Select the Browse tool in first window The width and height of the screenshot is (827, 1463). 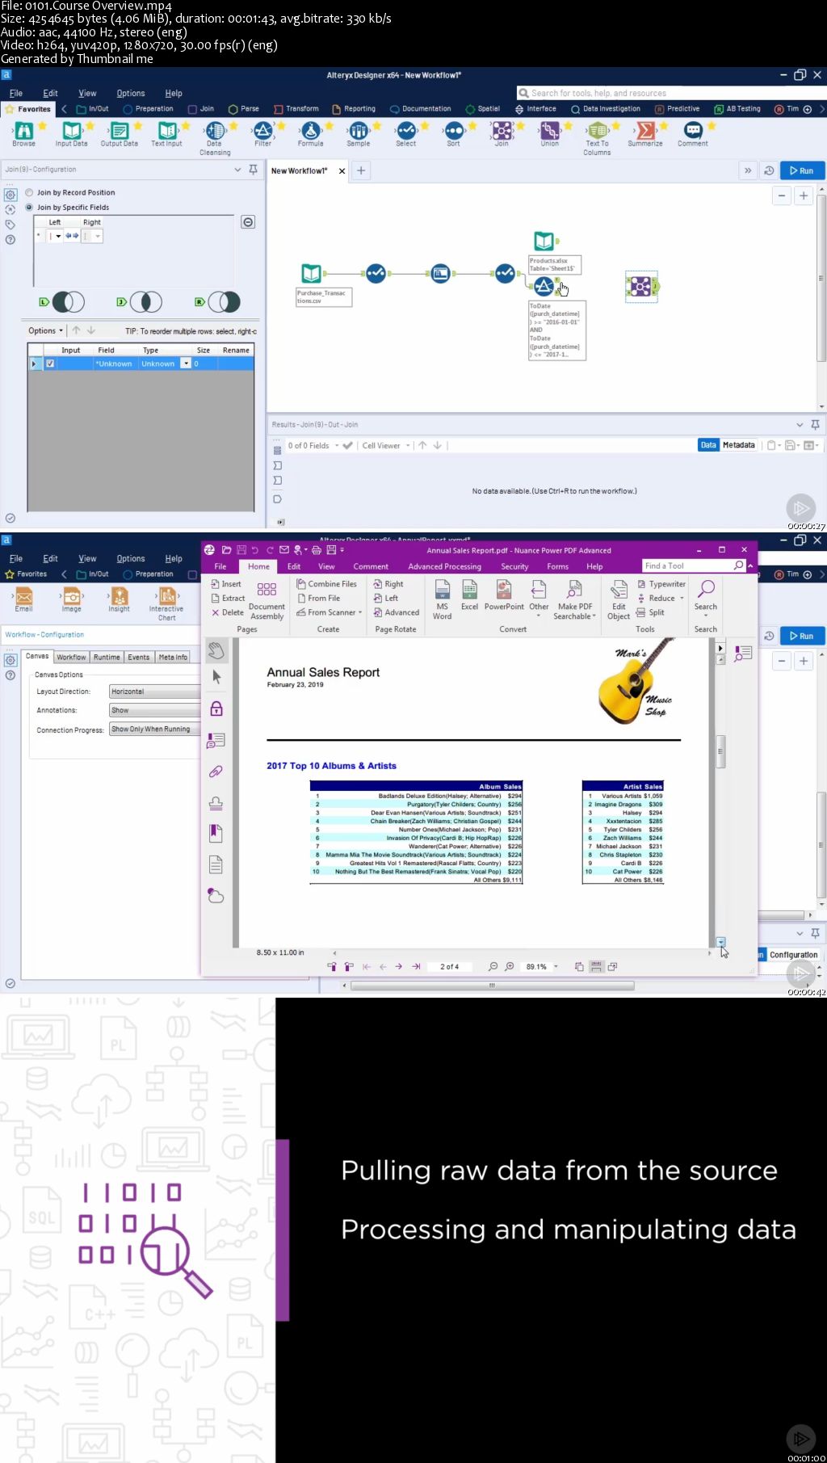(23, 133)
